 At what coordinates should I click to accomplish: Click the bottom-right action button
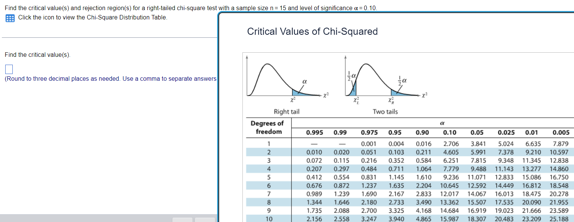coord(205,221)
